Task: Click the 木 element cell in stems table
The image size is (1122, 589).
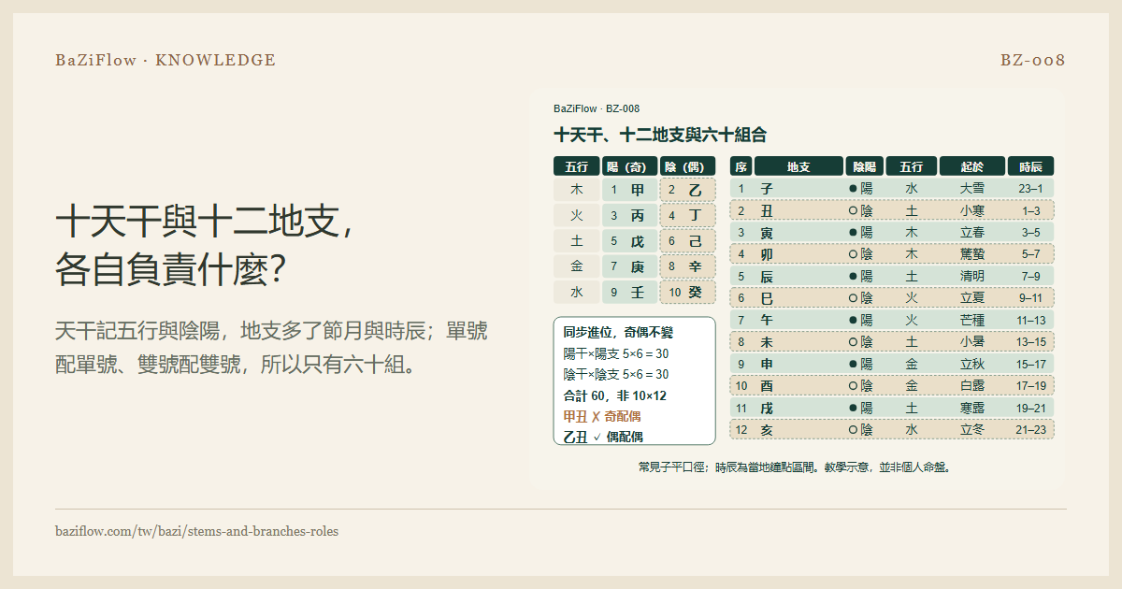Action: point(576,190)
